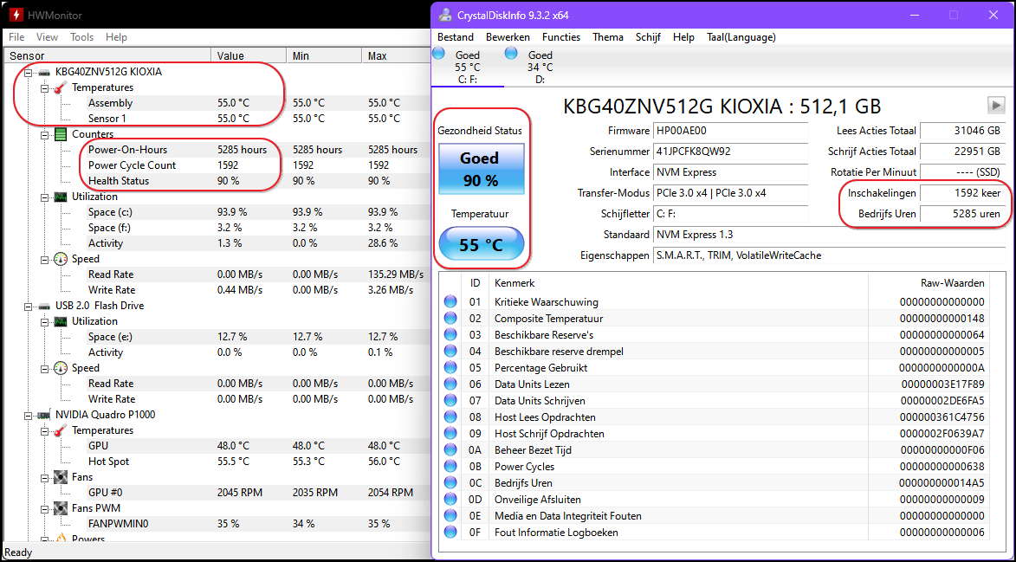
Task: Click the Value column header
Action: [x=249, y=55]
